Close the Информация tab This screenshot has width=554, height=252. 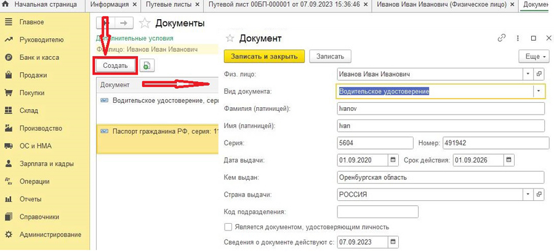click(x=135, y=5)
